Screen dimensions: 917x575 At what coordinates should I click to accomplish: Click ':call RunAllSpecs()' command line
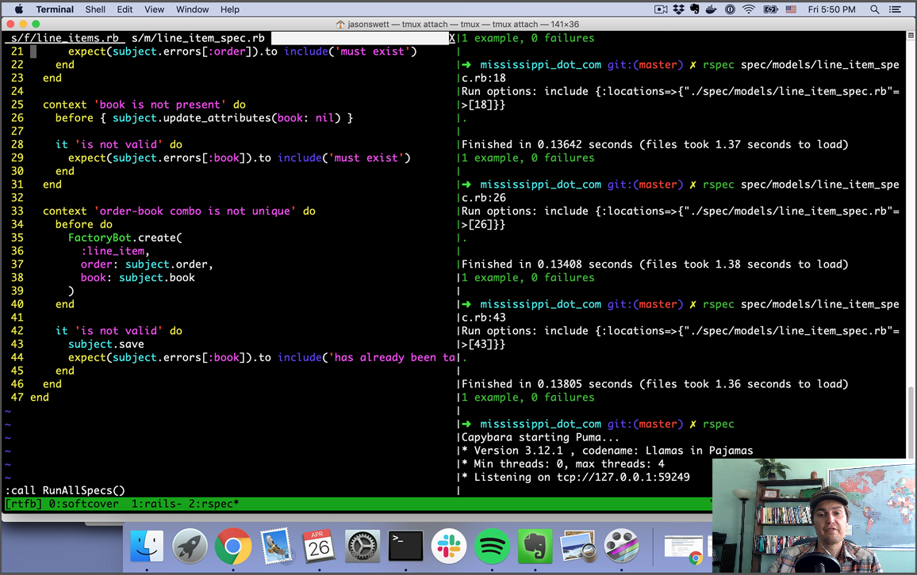(x=65, y=490)
